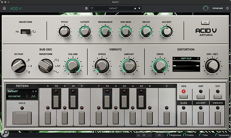231x138 pixels.
Task: Click the Resonance knob
Action: tap(105, 32)
